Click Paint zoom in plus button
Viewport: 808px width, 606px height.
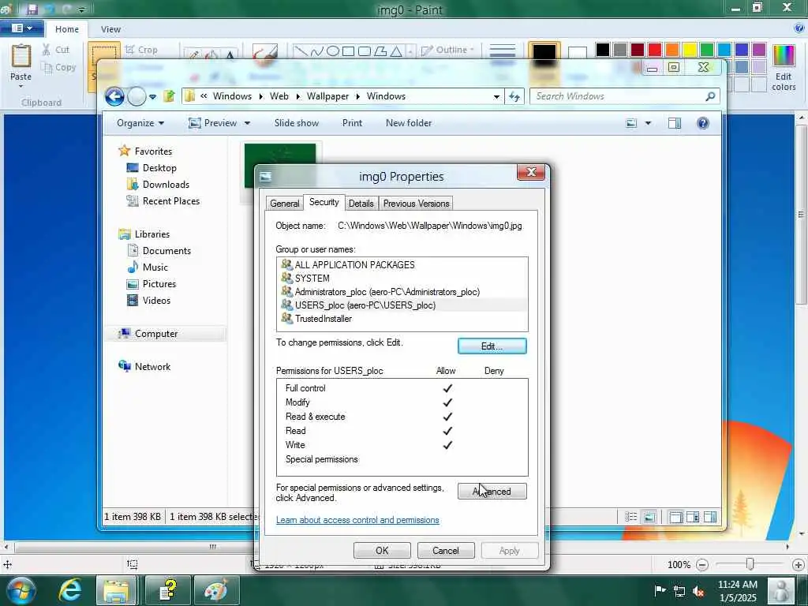[x=799, y=565]
